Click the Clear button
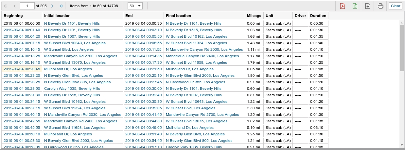This screenshot has height=150, width=405. (396, 6)
